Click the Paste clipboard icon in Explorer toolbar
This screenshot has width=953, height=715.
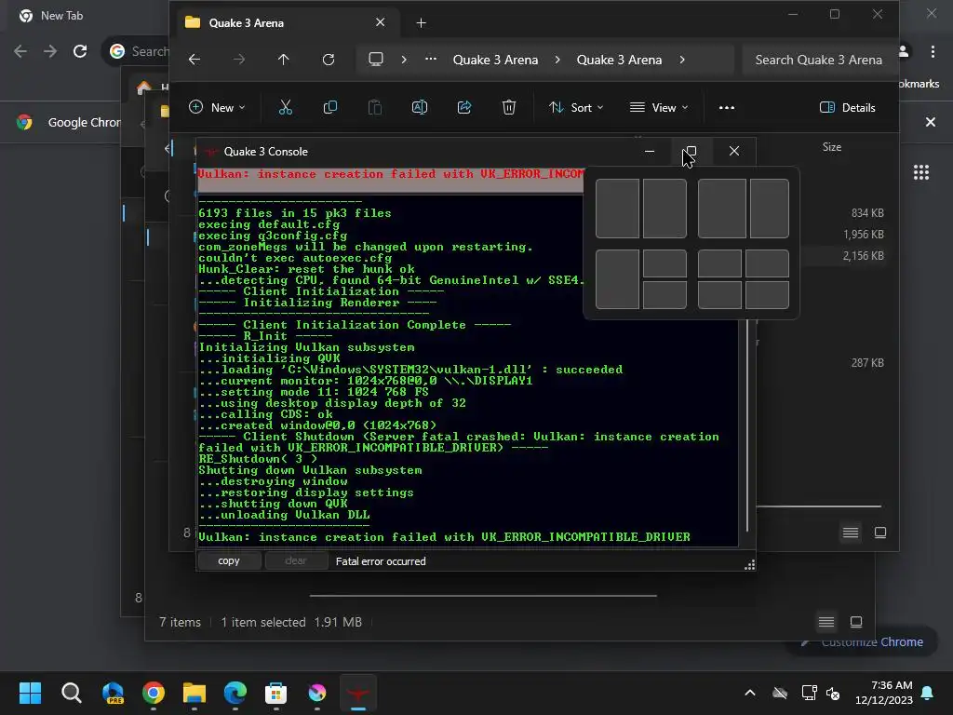375,108
